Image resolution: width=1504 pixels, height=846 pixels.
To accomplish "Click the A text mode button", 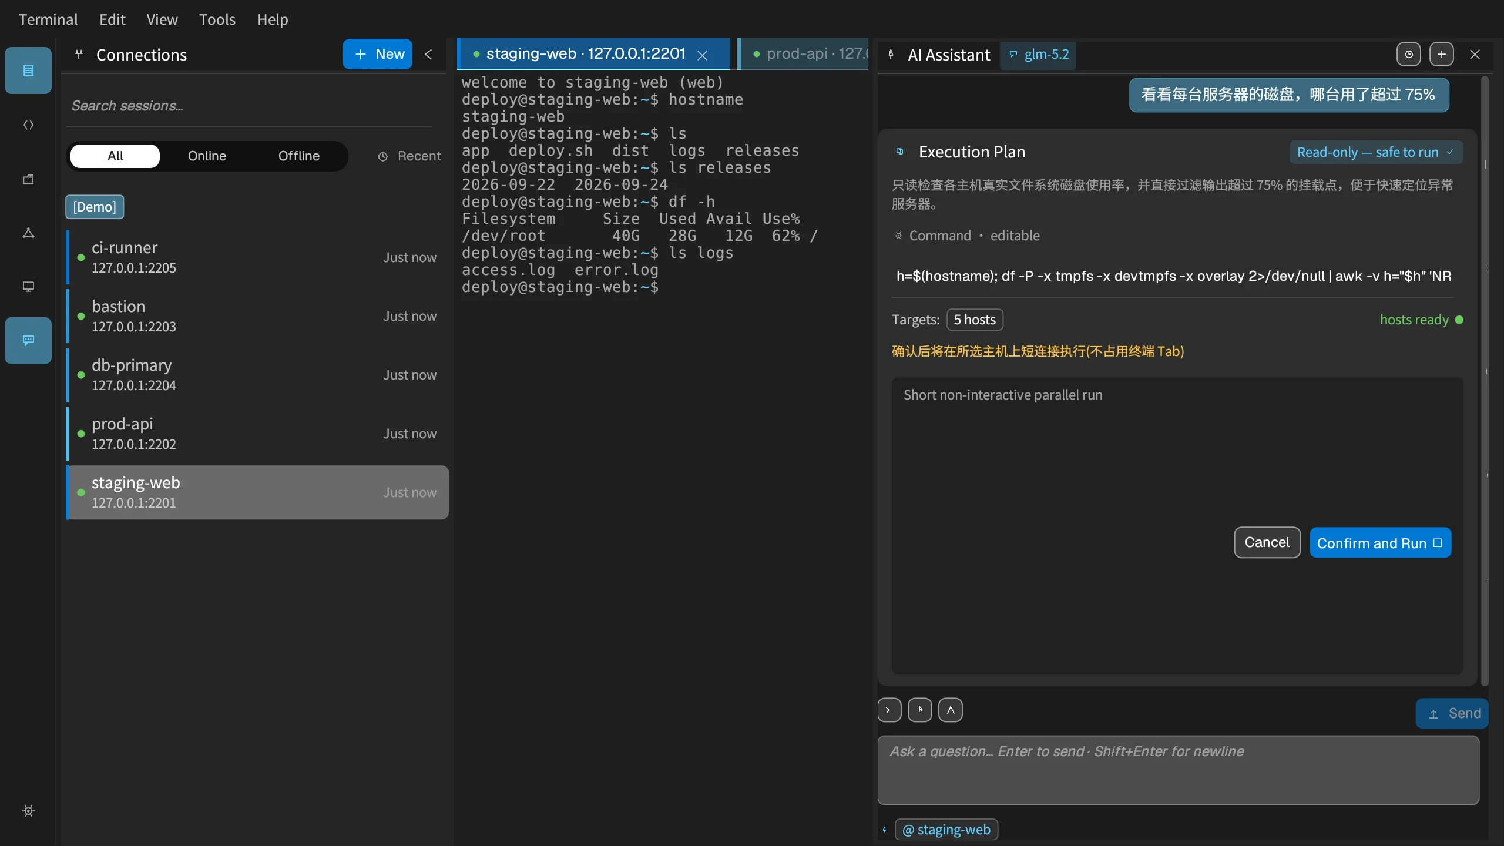I will 951,710.
